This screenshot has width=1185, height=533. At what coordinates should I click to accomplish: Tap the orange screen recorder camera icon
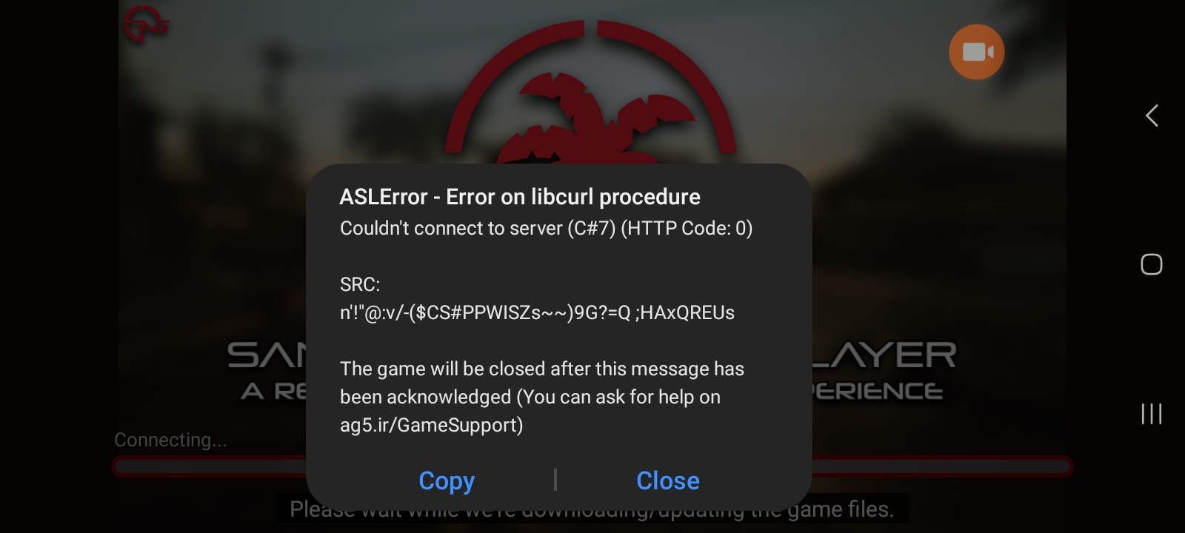976,52
